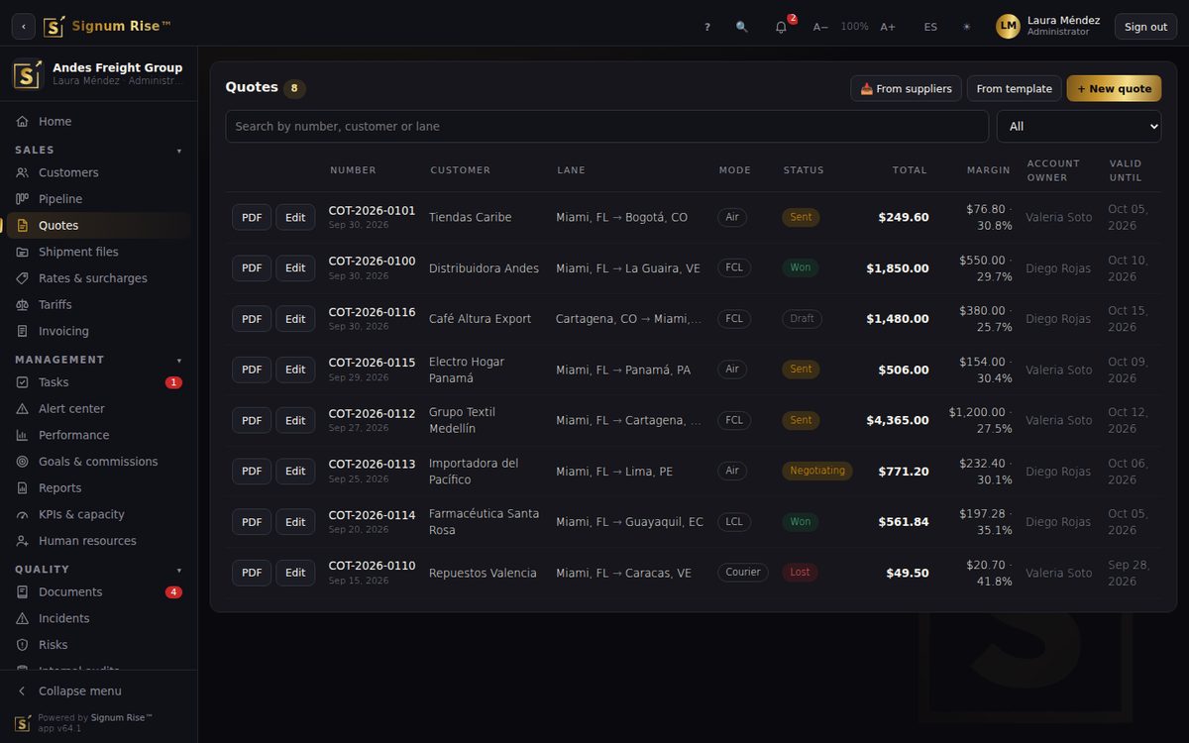Click the Reports icon in sidebar

coord(23,487)
